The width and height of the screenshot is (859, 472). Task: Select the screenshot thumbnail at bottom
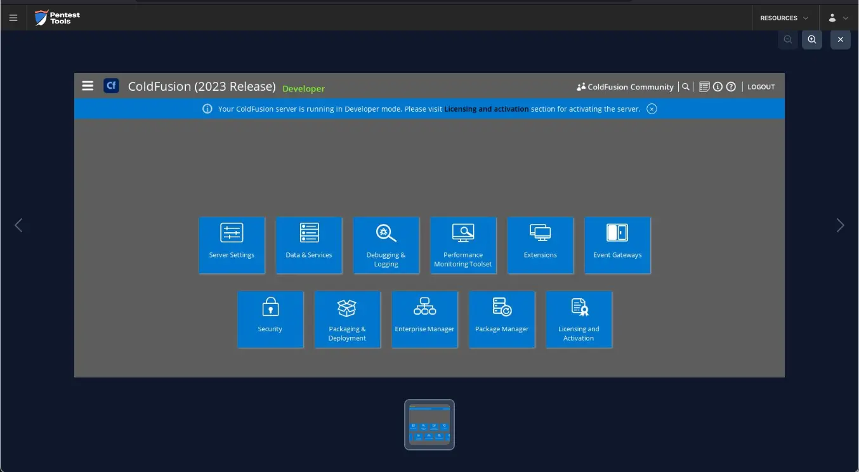(429, 424)
